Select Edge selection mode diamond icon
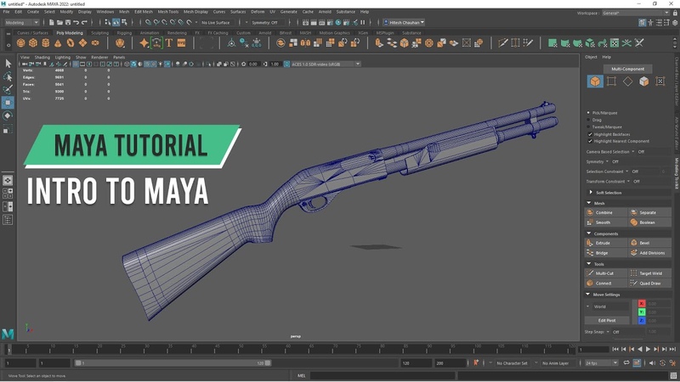Screen dimensions: 680x382 627,81
